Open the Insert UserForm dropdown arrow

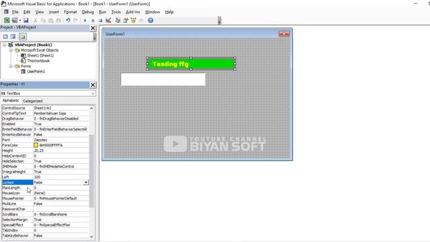pyautogui.click(x=19, y=20)
